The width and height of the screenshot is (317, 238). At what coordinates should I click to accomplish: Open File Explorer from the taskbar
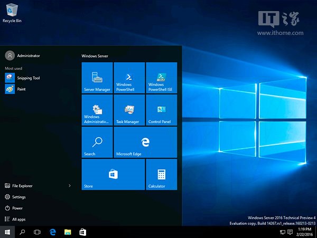(x=68, y=232)
